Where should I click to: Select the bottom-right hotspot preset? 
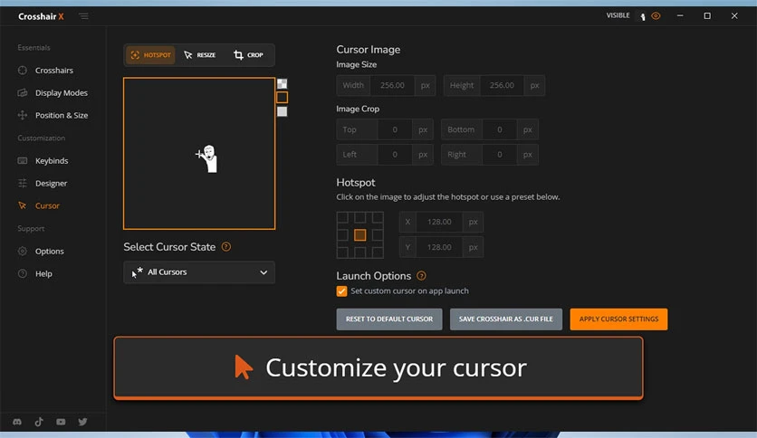tap(378, 252)
